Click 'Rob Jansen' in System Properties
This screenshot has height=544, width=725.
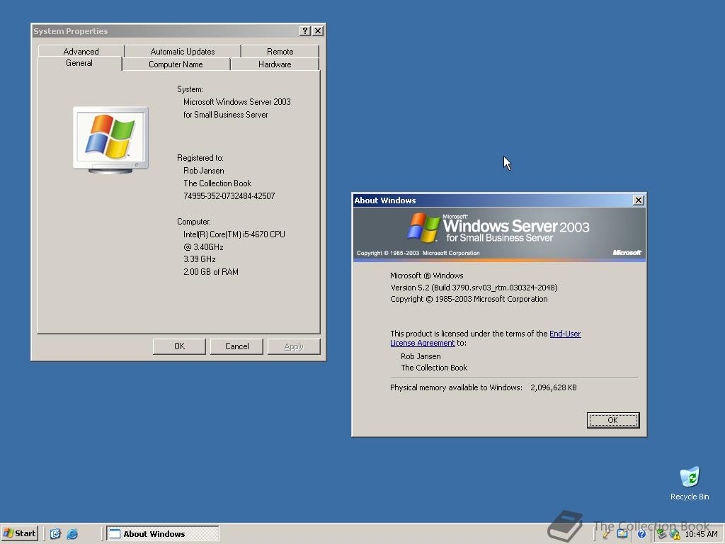pos(203,171)
